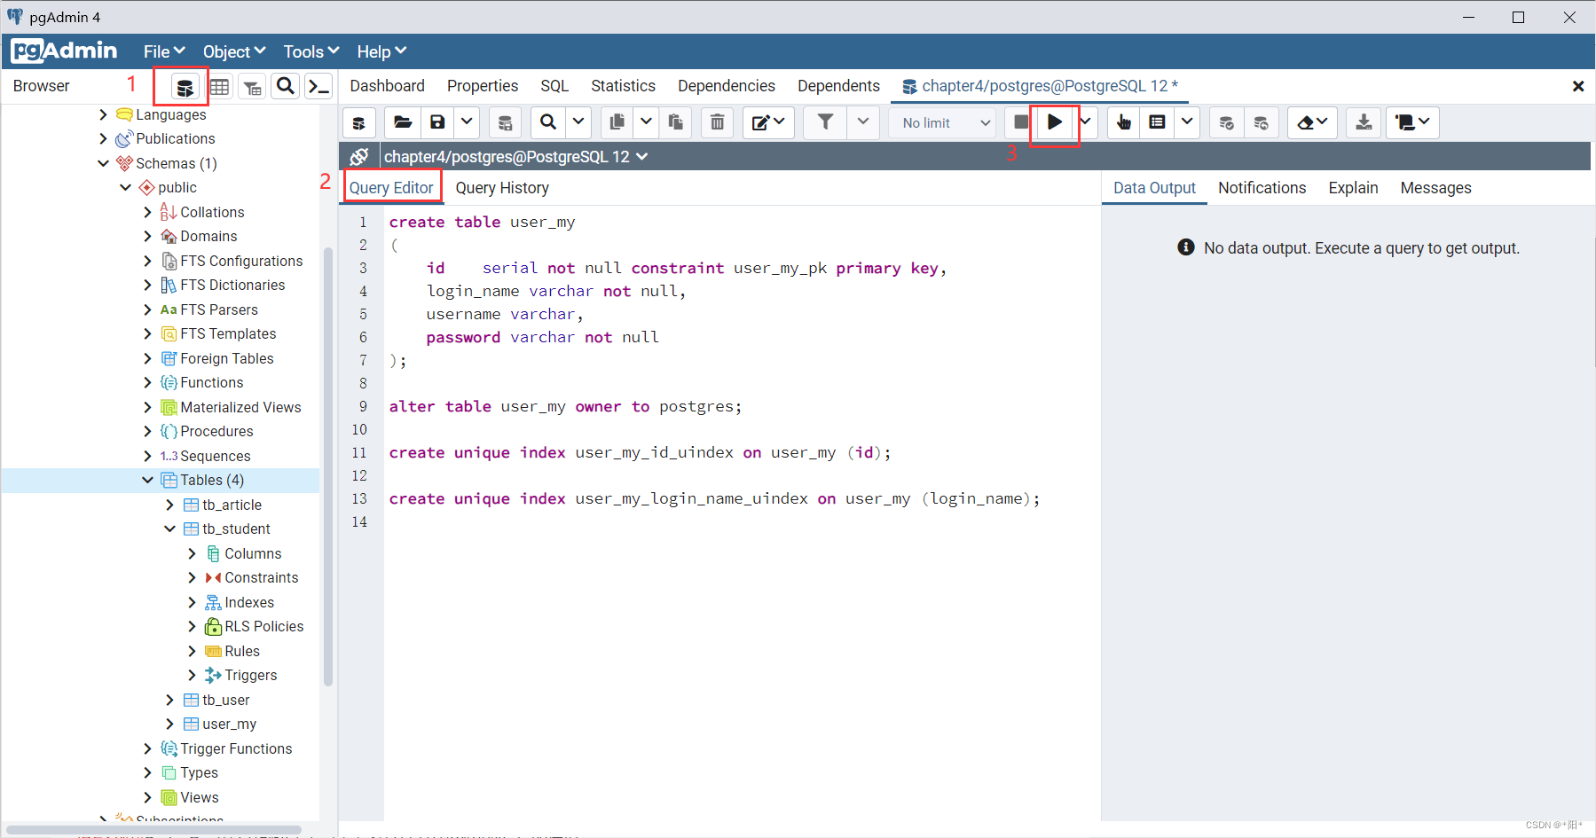The height and width of the screenshot is (838, 1596).
Task: Switch to the Explain tab
Action: pyautogui.click(x=1353, y=188)
